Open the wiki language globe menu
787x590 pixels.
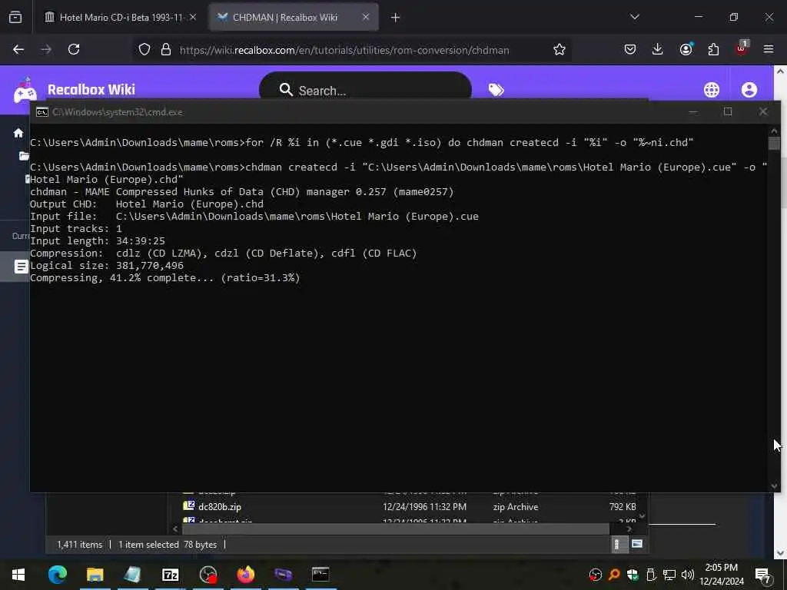(712, 90)
